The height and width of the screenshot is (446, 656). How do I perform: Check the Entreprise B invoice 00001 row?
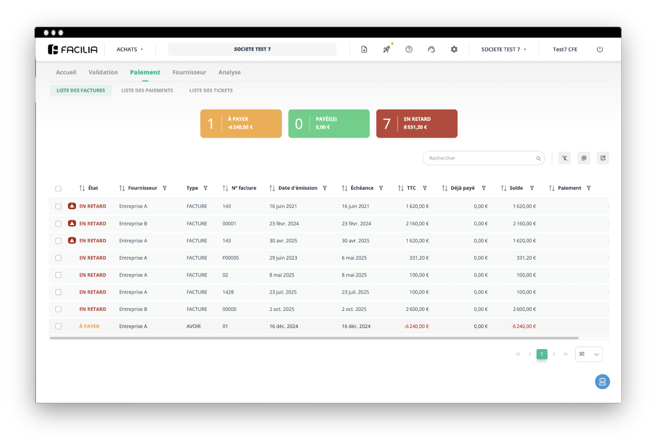(58, 224)
